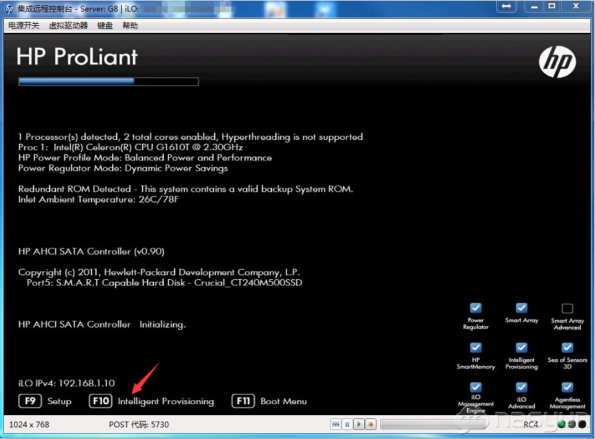Click the HP logo in the title bar

9,9
